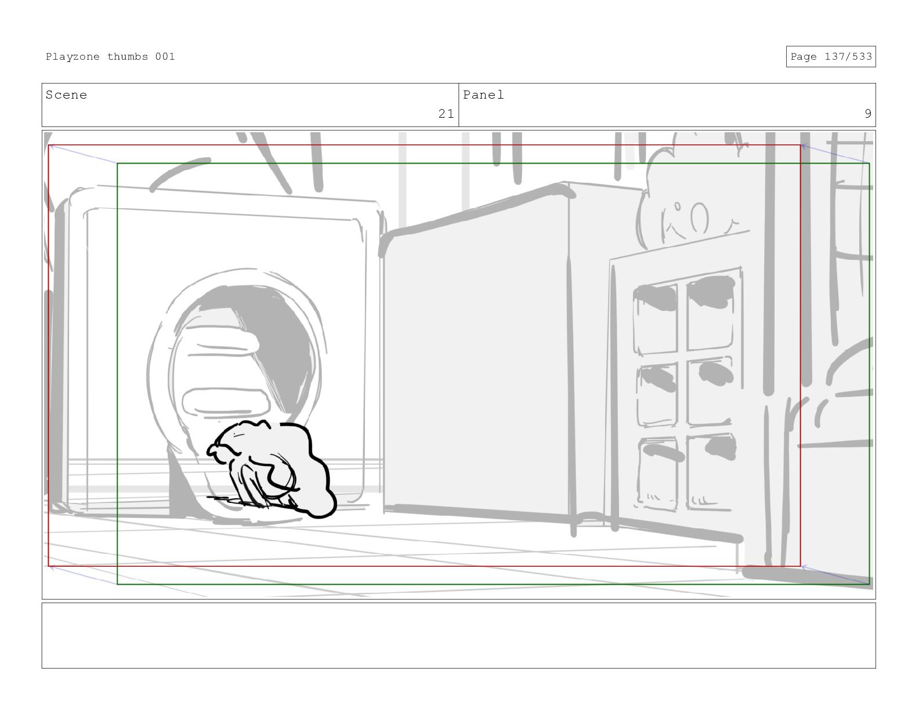Click the 'Panel' header label

[x=483, y=95]
